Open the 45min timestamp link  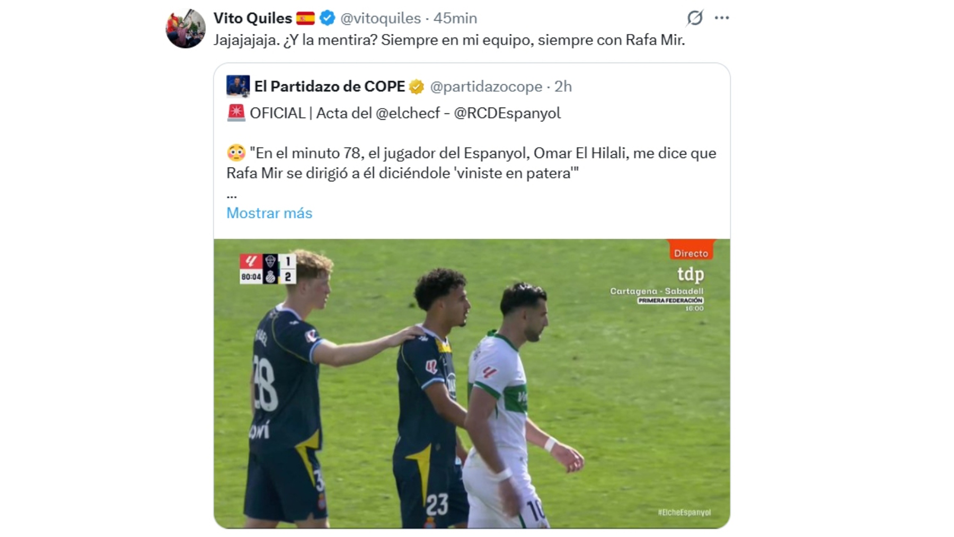[x=455, y=18]
